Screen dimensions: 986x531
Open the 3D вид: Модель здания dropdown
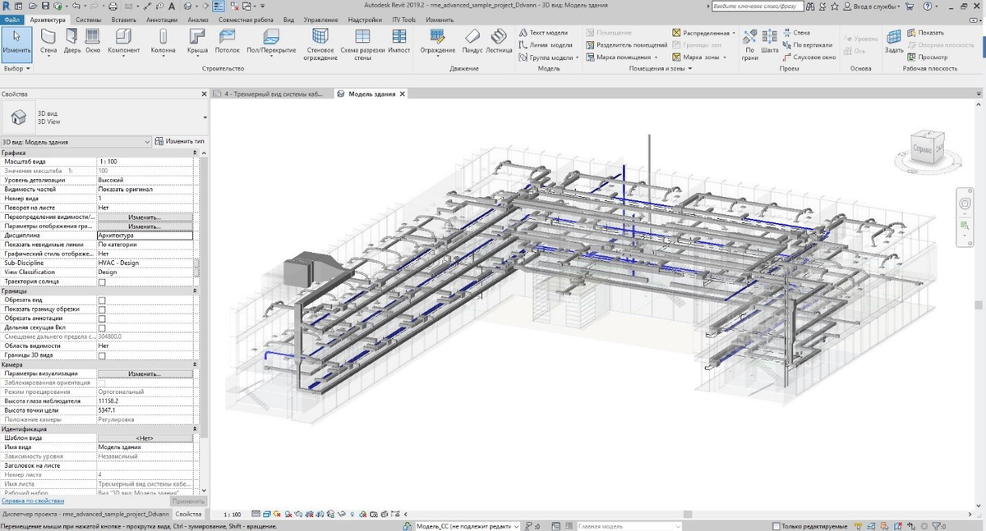tap(76, 141)
